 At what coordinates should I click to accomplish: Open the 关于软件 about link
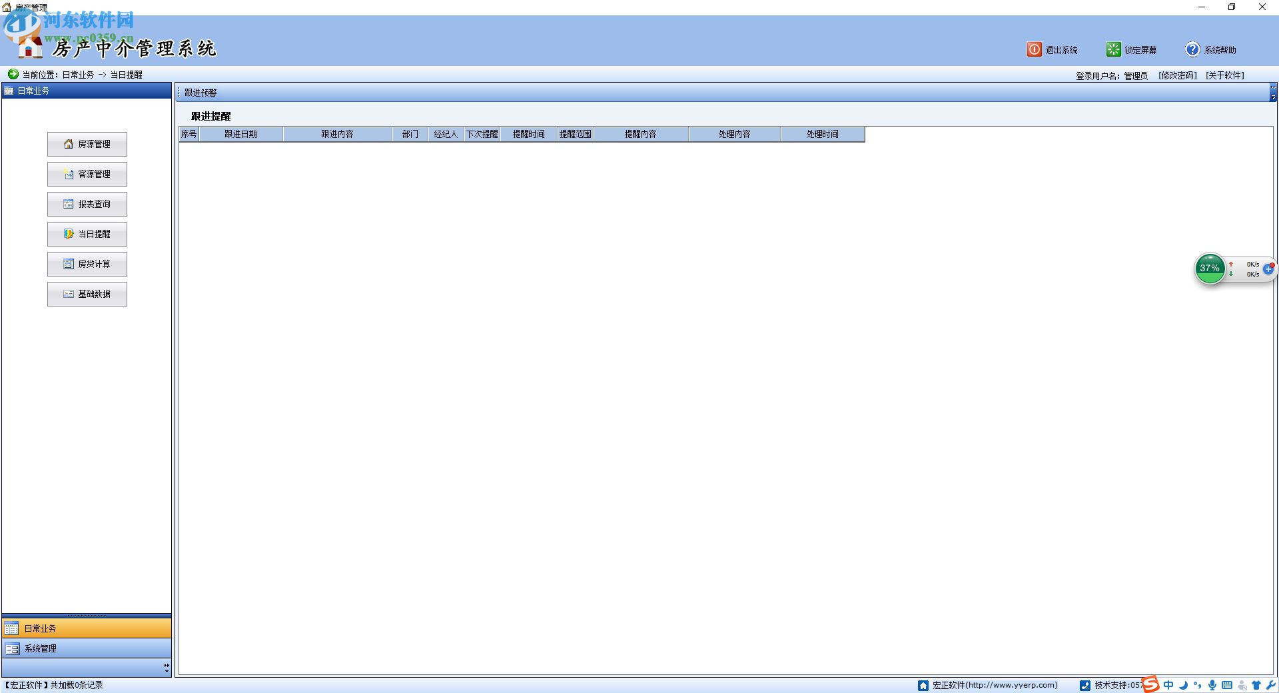coord(1225,75)
